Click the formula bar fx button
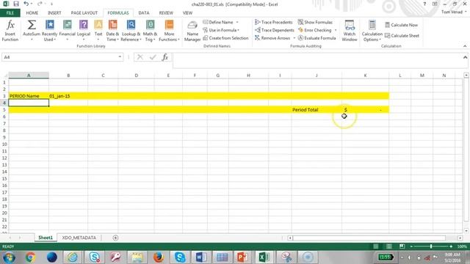 coord(164,57)
